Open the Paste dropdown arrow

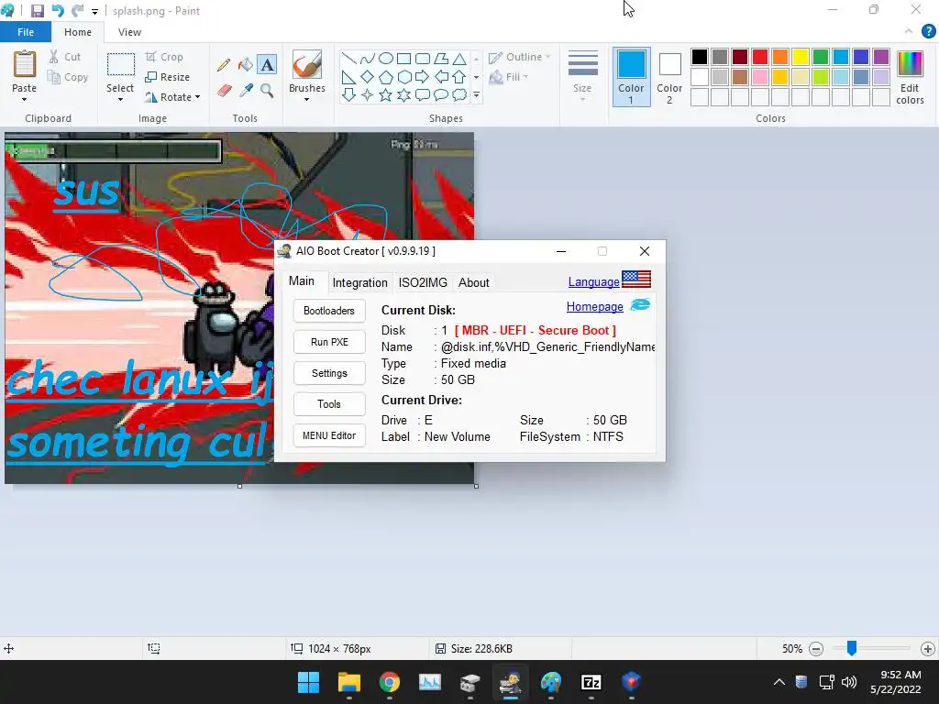(x=25, y=99)
